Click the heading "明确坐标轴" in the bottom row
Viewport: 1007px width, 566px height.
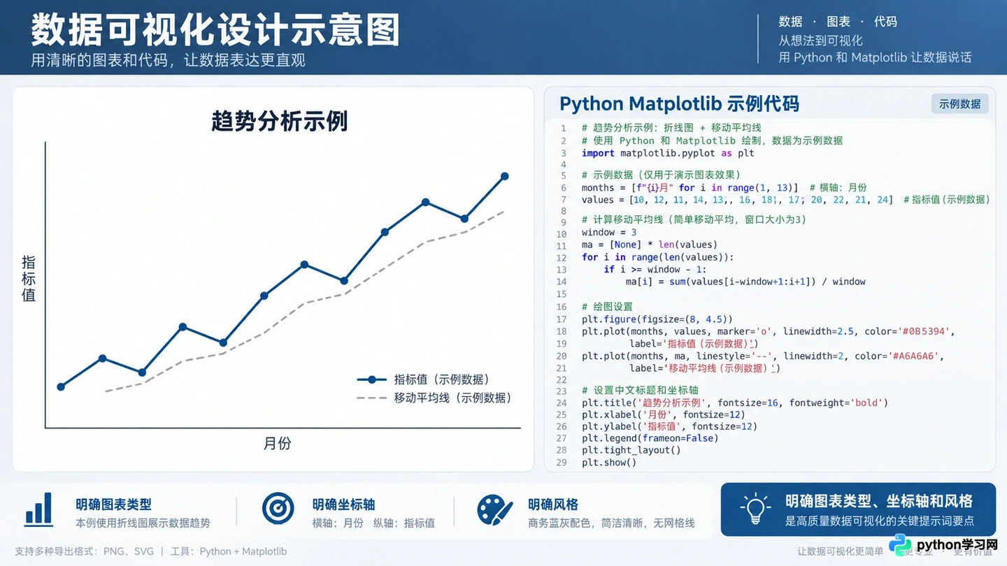point(343,504)
